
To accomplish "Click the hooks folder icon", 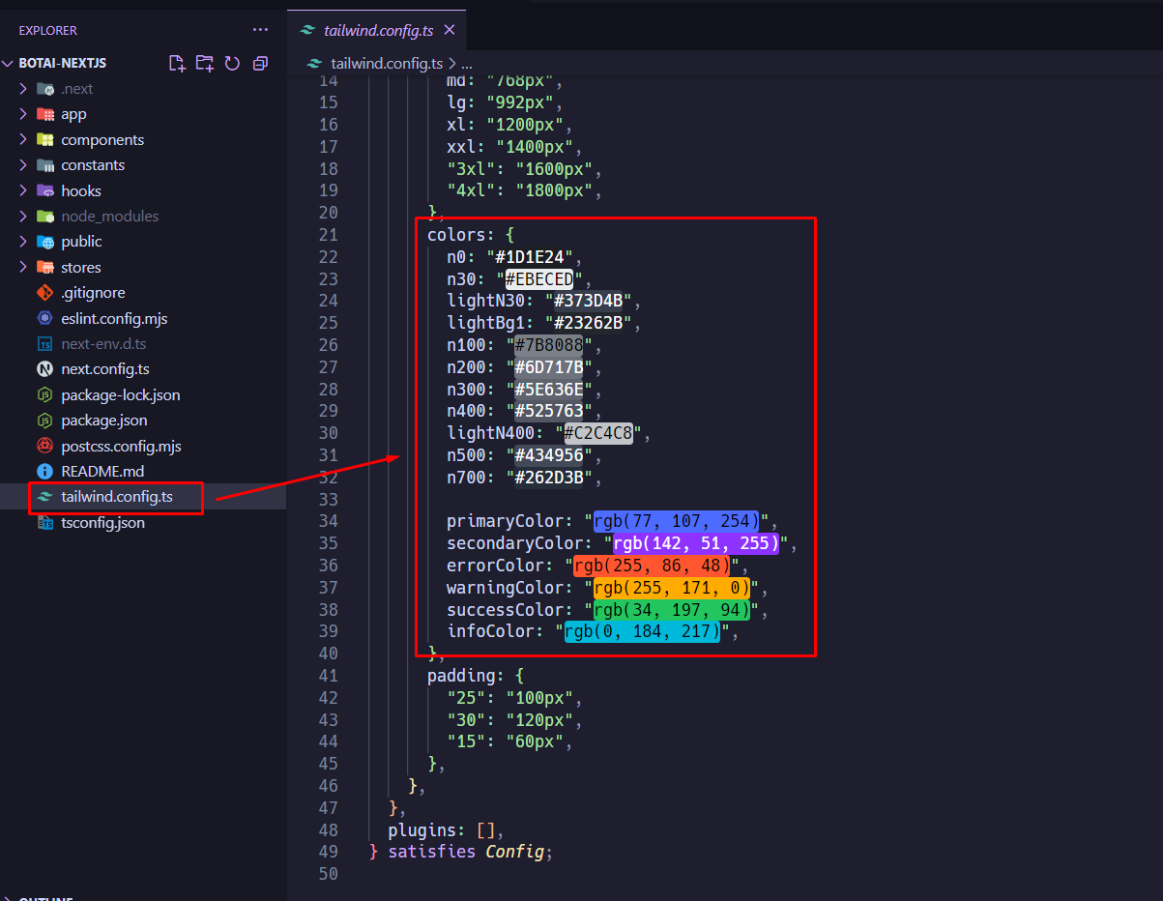I will pyautogui.click(x=44, y=190).
